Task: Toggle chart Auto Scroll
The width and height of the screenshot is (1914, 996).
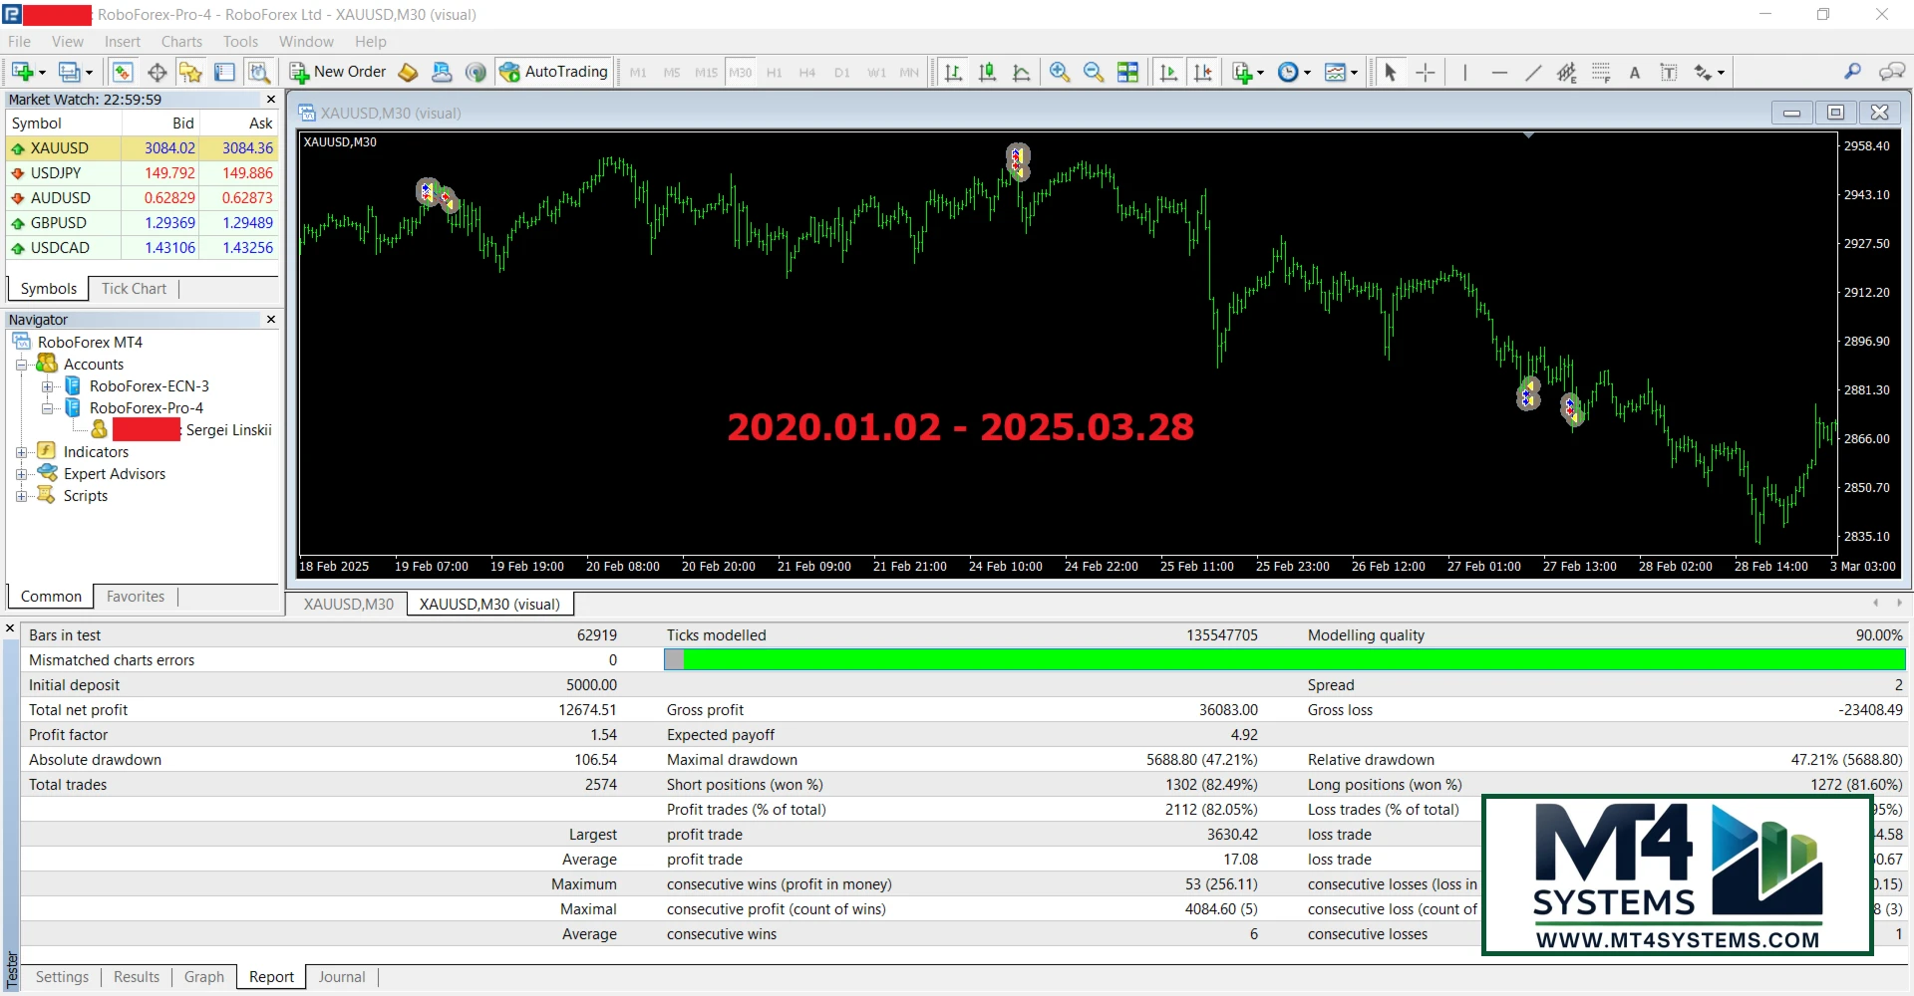Action: click(1169, 73)
